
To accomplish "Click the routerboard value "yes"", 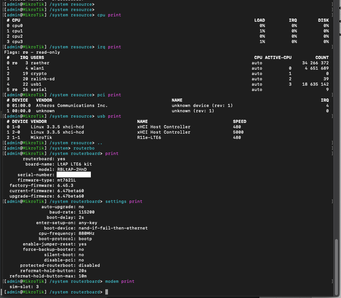I will pyautogui.click(x=61, y=159).
